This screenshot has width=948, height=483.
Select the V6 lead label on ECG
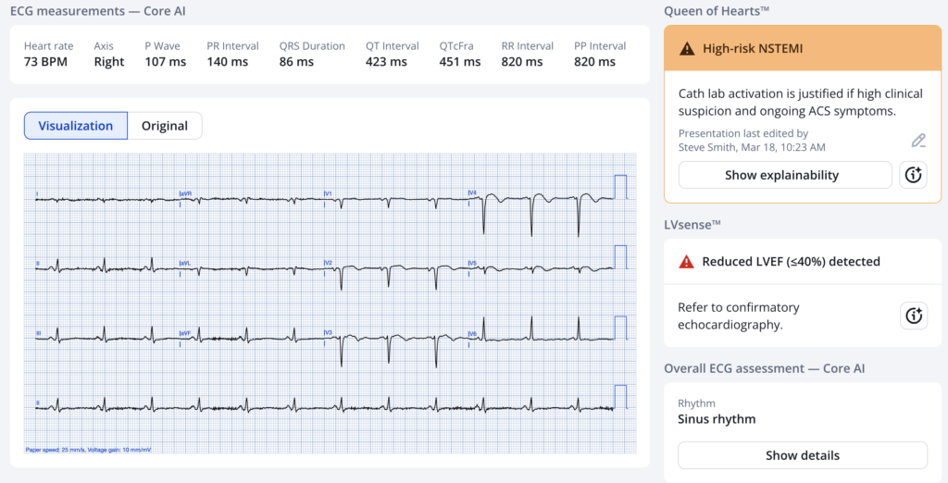pyautogui.click(x=472, y=332)
